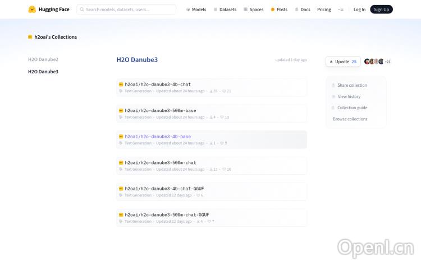Open the h2oai/h2o-danube3-4b-base model

(158, 137)
